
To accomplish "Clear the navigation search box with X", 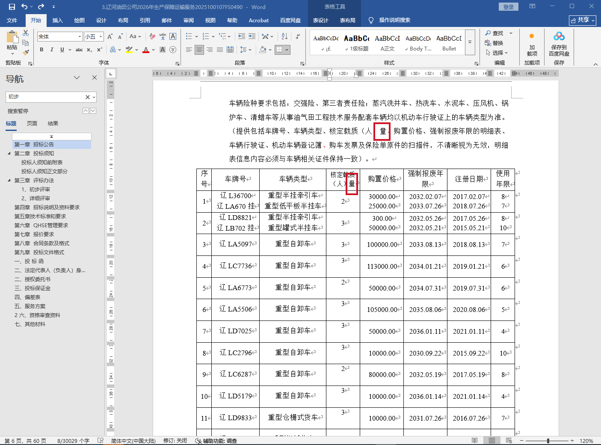I will (88, 97).
